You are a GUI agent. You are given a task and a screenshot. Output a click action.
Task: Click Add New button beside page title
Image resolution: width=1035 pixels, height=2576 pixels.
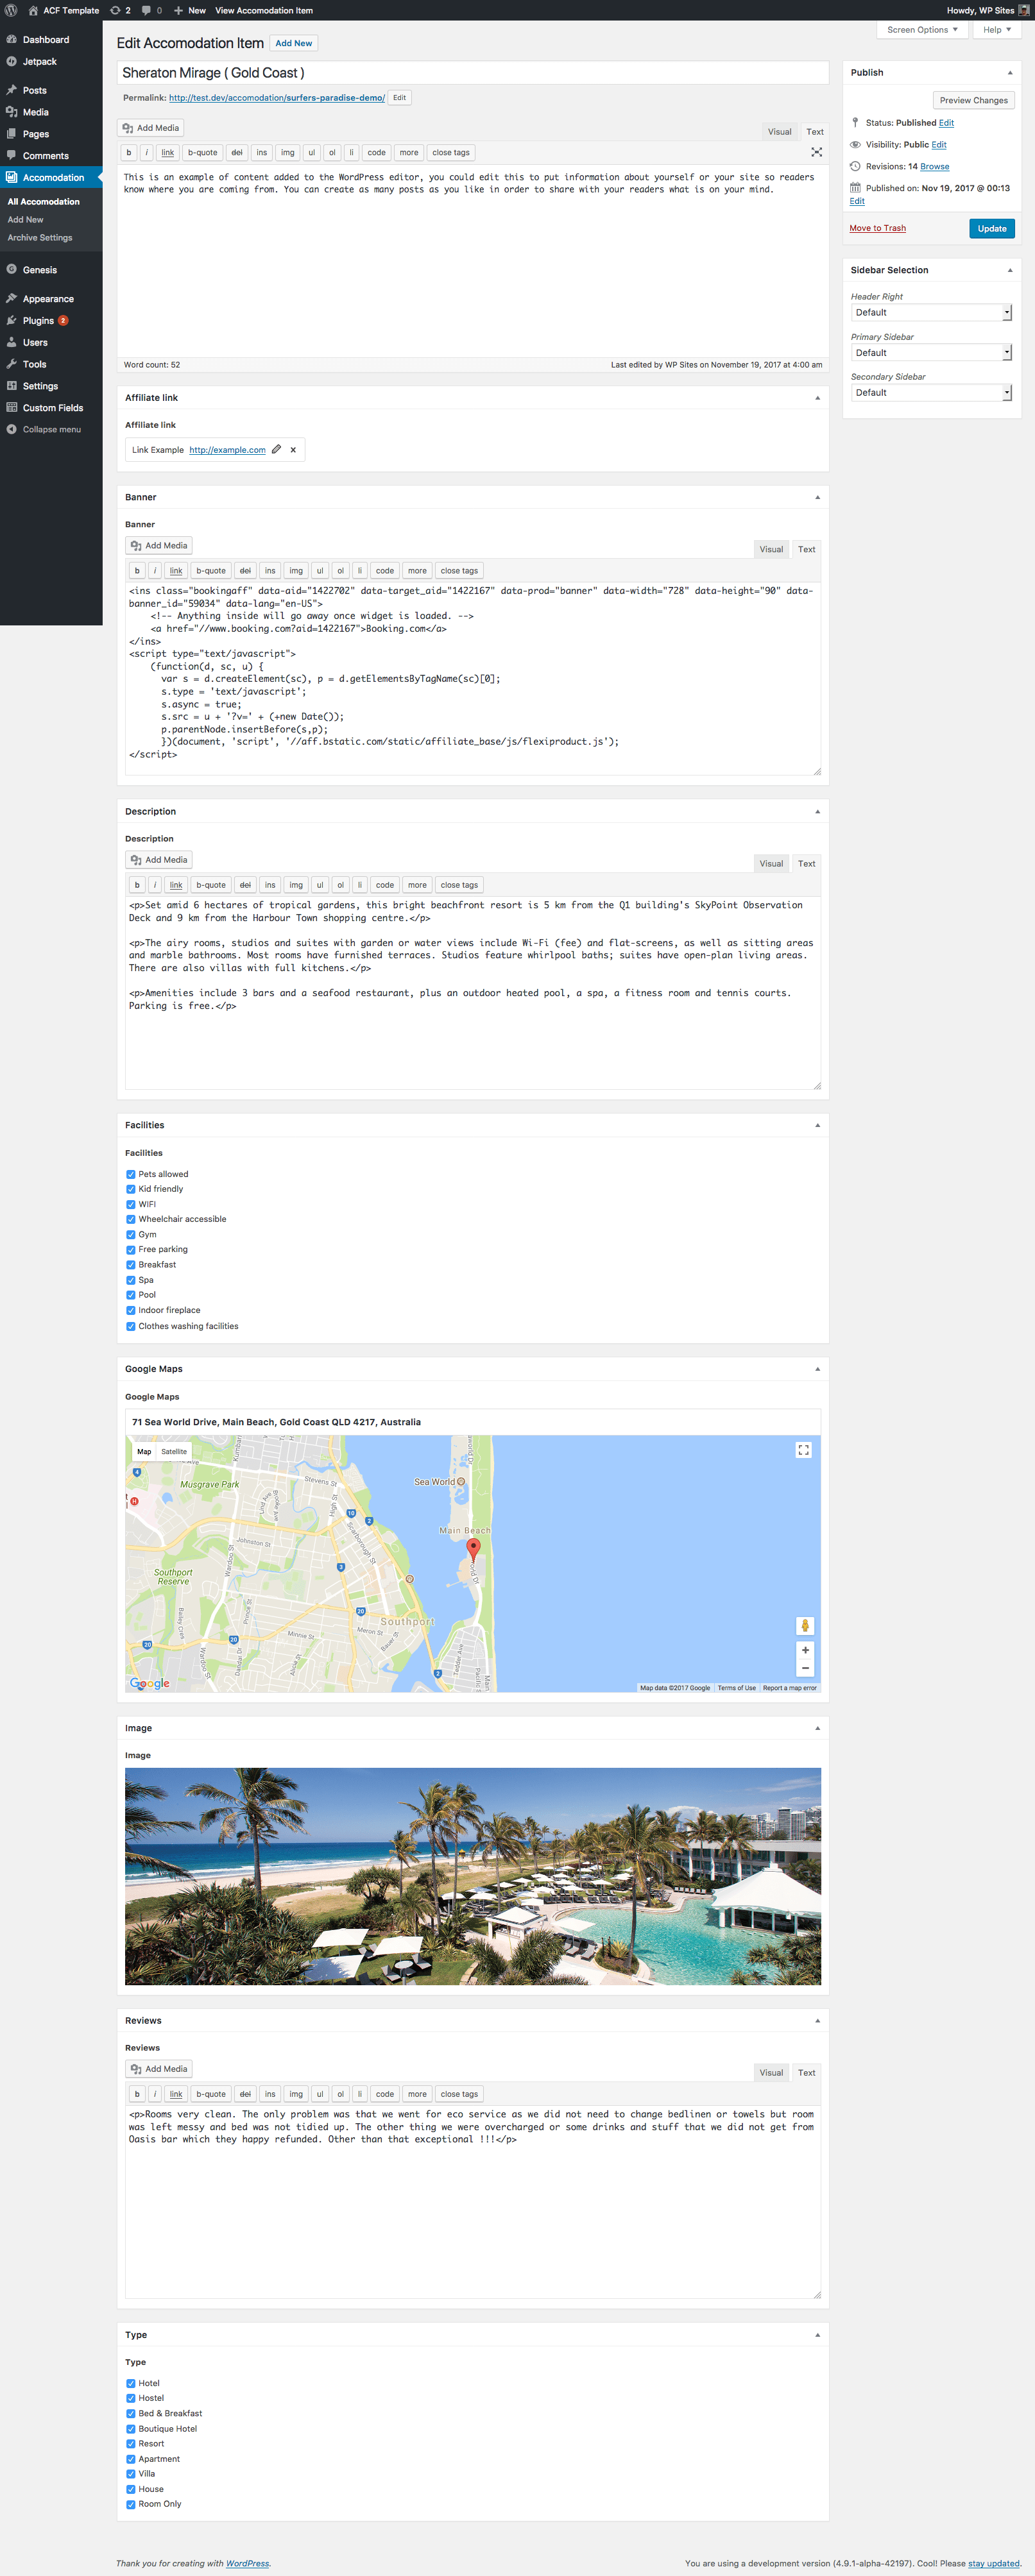(x=294, y=43)
